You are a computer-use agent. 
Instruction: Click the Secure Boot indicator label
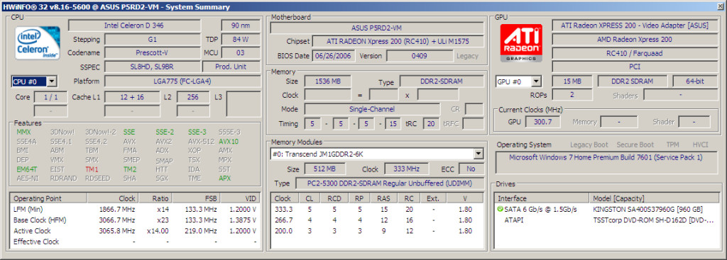tap(635, 145)
